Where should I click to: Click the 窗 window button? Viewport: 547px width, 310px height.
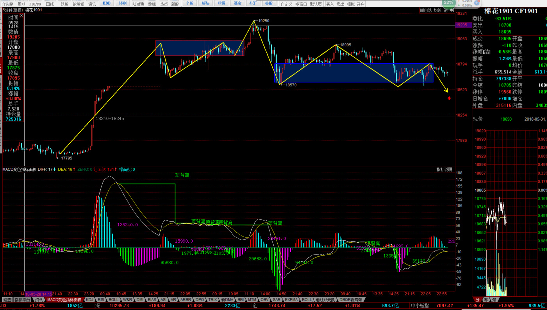[446, 10]
